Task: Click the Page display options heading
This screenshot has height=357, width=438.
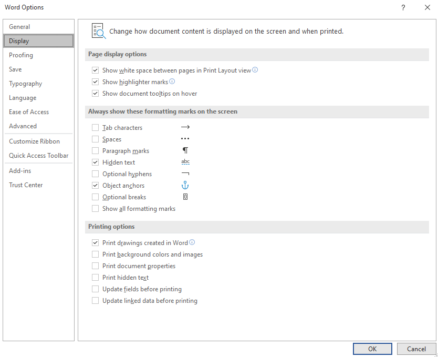Action: point(117,54)
